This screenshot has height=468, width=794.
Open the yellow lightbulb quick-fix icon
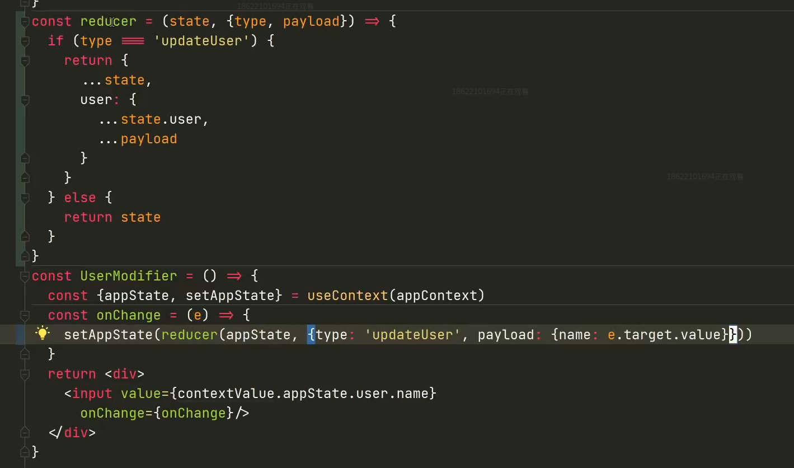(x=43, y=334)
